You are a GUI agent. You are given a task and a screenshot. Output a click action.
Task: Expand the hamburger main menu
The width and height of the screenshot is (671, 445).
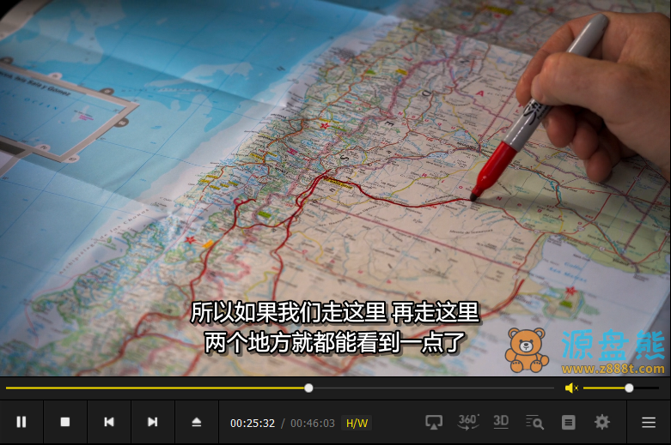tap(649, 422)
